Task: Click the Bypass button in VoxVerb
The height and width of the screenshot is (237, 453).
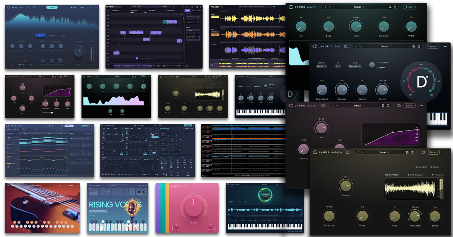Action: 409,7
